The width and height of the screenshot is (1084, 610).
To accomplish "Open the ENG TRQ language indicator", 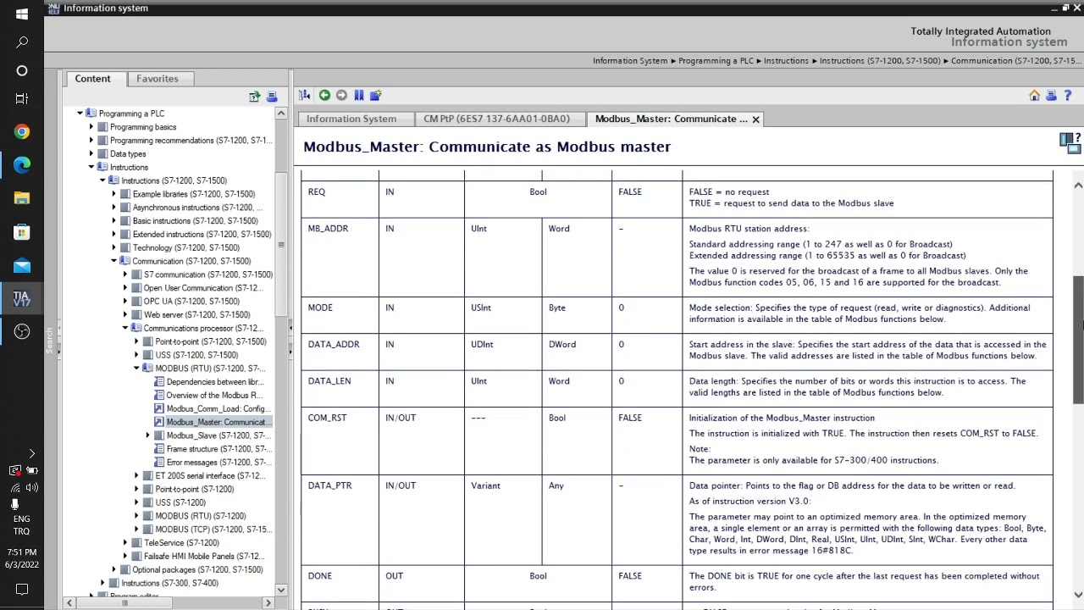I will (x=22, y=525).
